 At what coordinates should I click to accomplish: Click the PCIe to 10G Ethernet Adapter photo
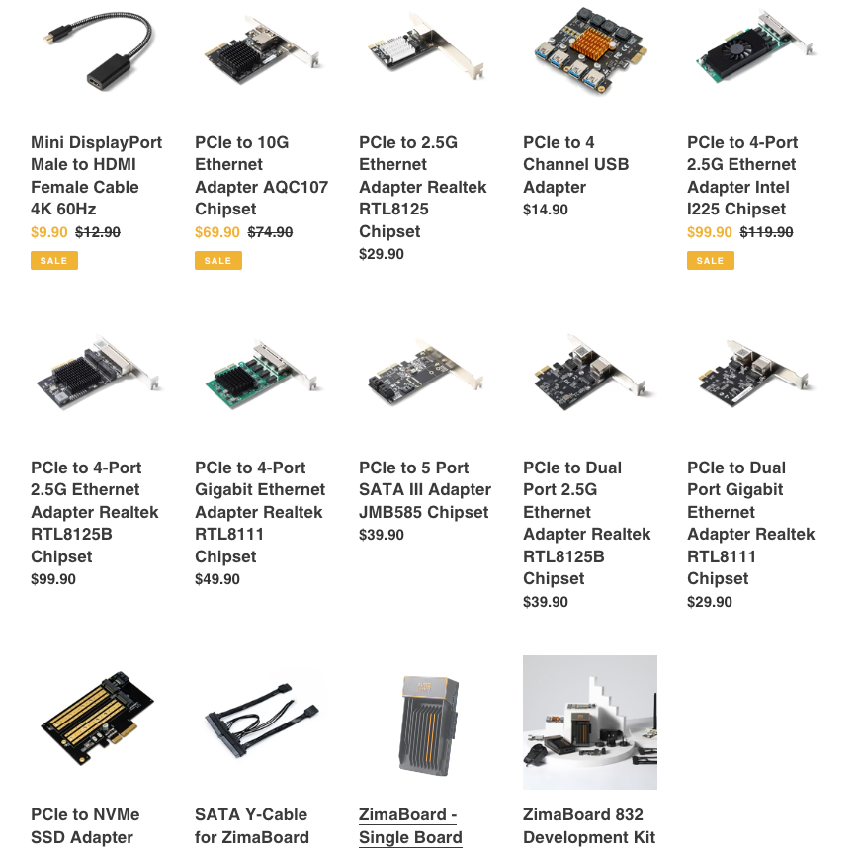[x=262, y=50]
